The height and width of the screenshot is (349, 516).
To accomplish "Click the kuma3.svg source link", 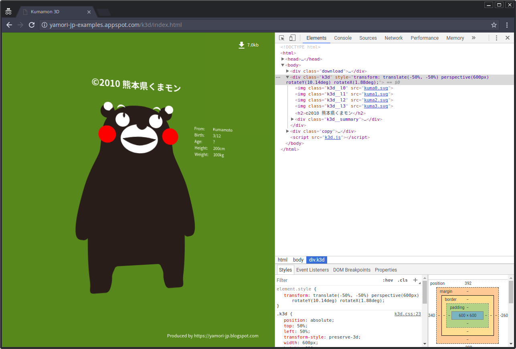I will [376, 106].
